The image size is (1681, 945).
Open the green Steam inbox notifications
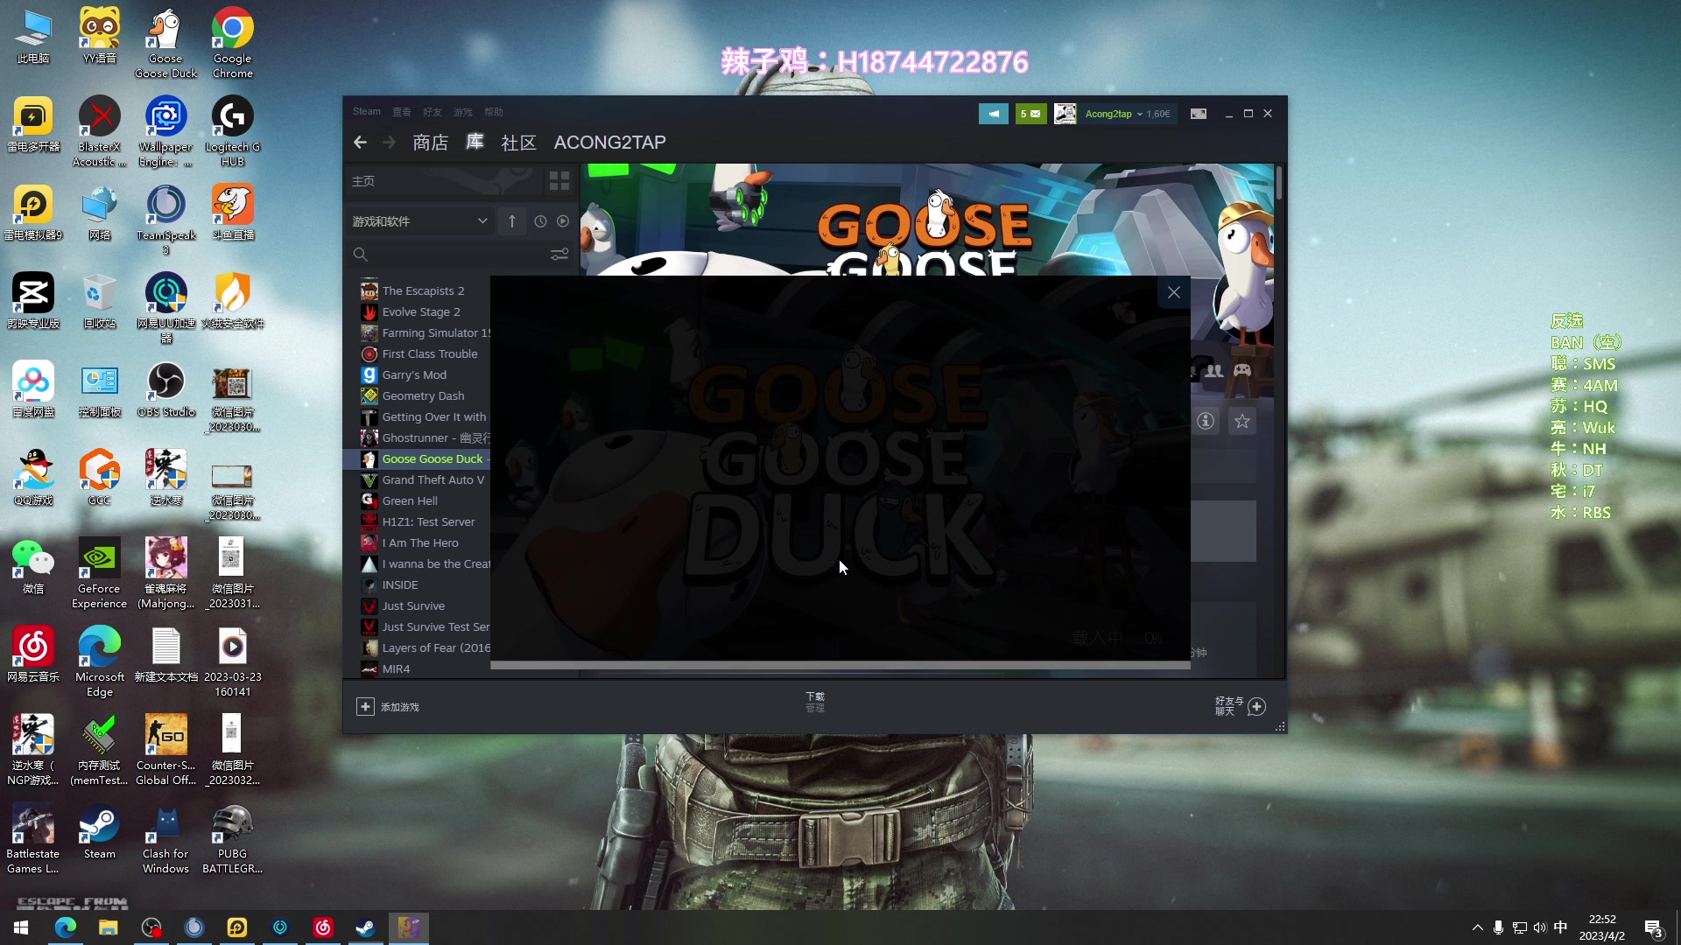click(x=1031, y=114)
